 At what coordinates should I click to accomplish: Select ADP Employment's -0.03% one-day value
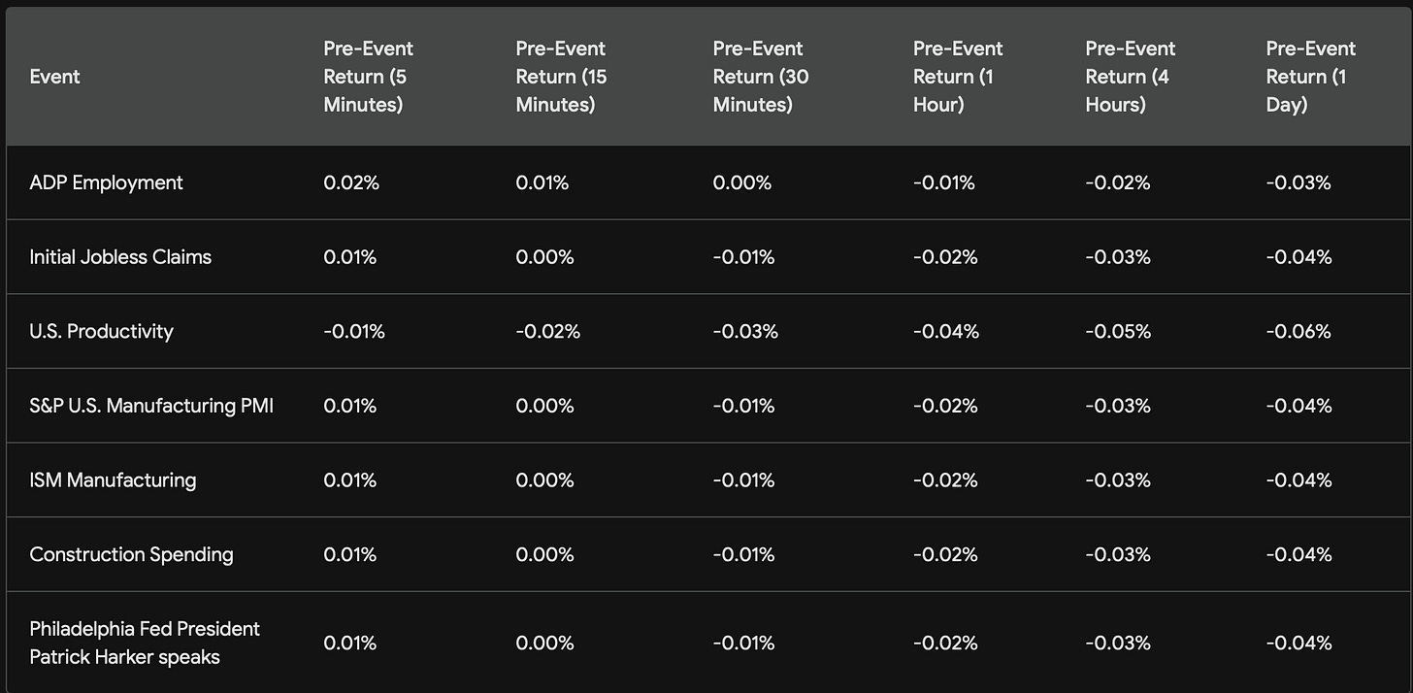click(1298, 182)
